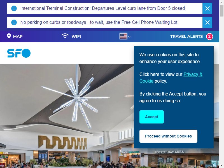
Task: Open the Free Cell Phone Waiting Lot link
Action: pos(99,22)
